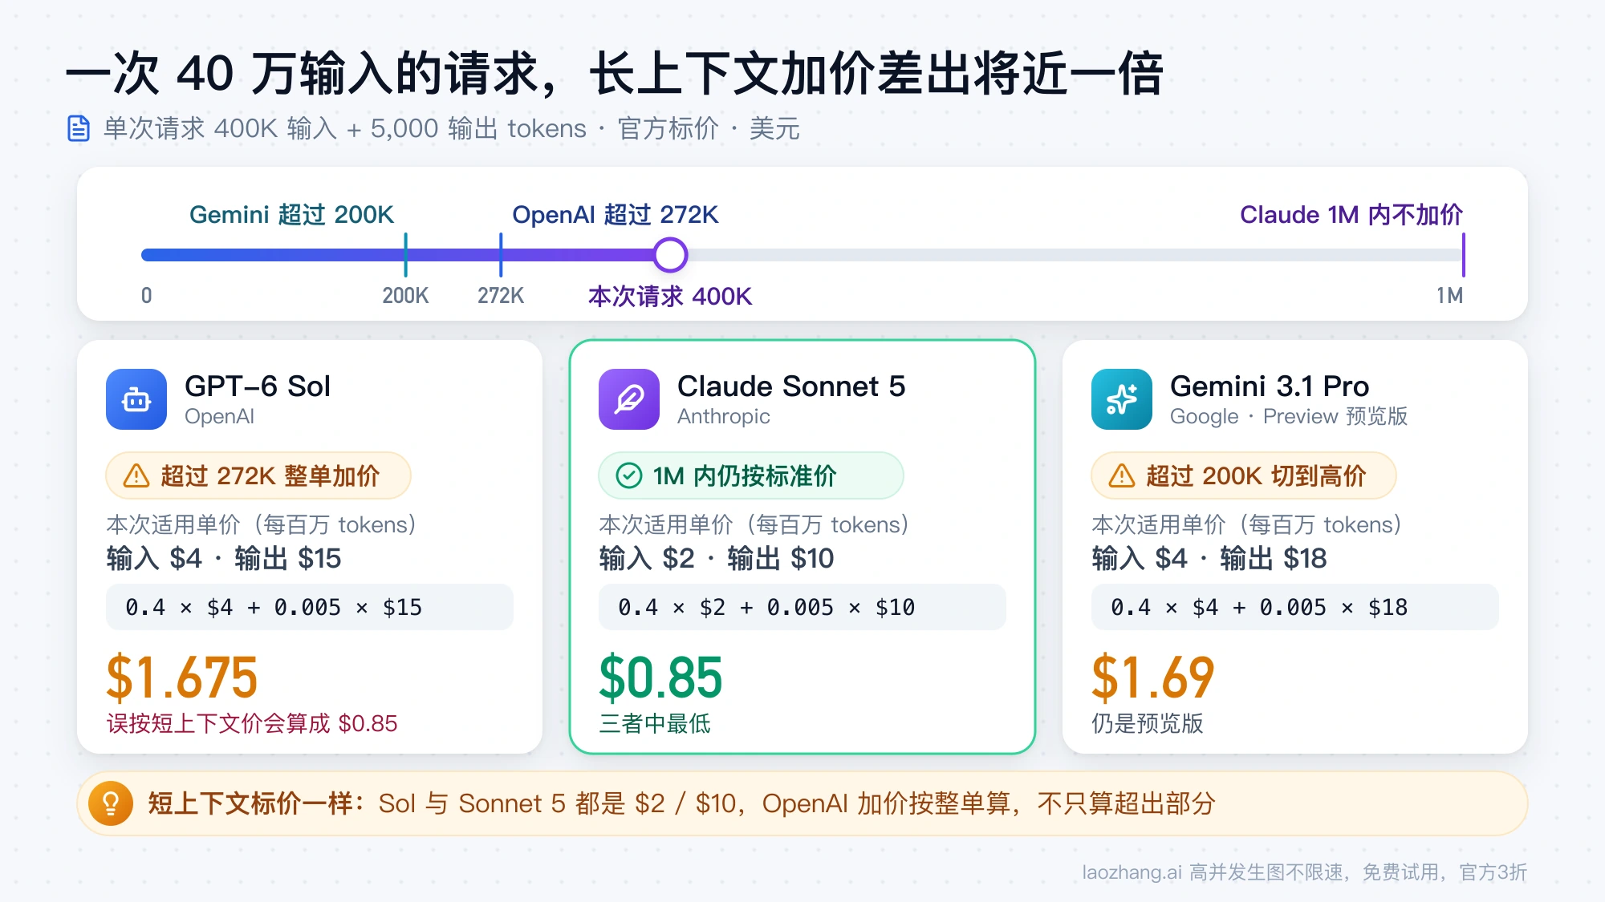
Task: Click the $1.675 total price
Action: click(182, 678)
